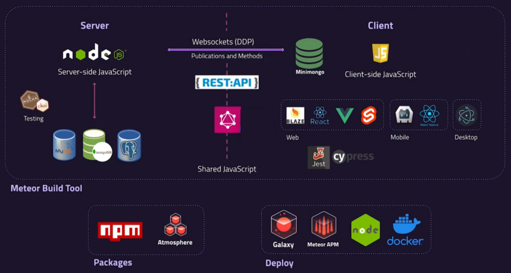Click the Cordova robot icon under Mobile
Screen dimensions: 511x273
pos(404,115)
